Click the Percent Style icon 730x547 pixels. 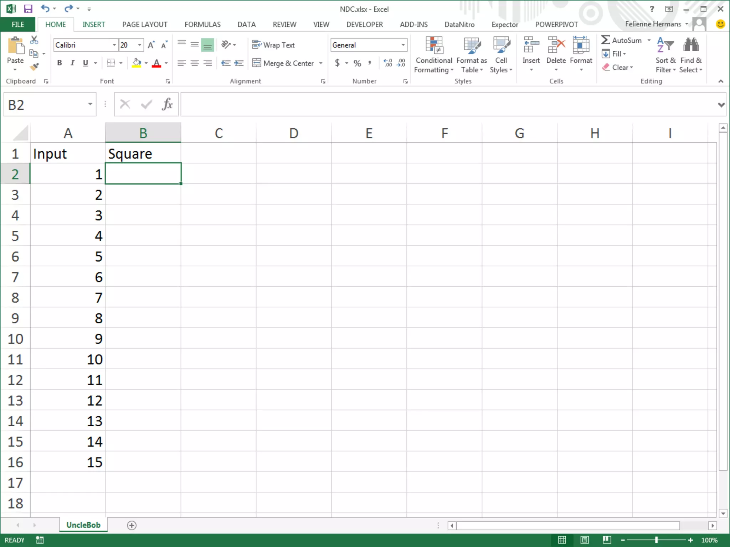click(357, 63)
